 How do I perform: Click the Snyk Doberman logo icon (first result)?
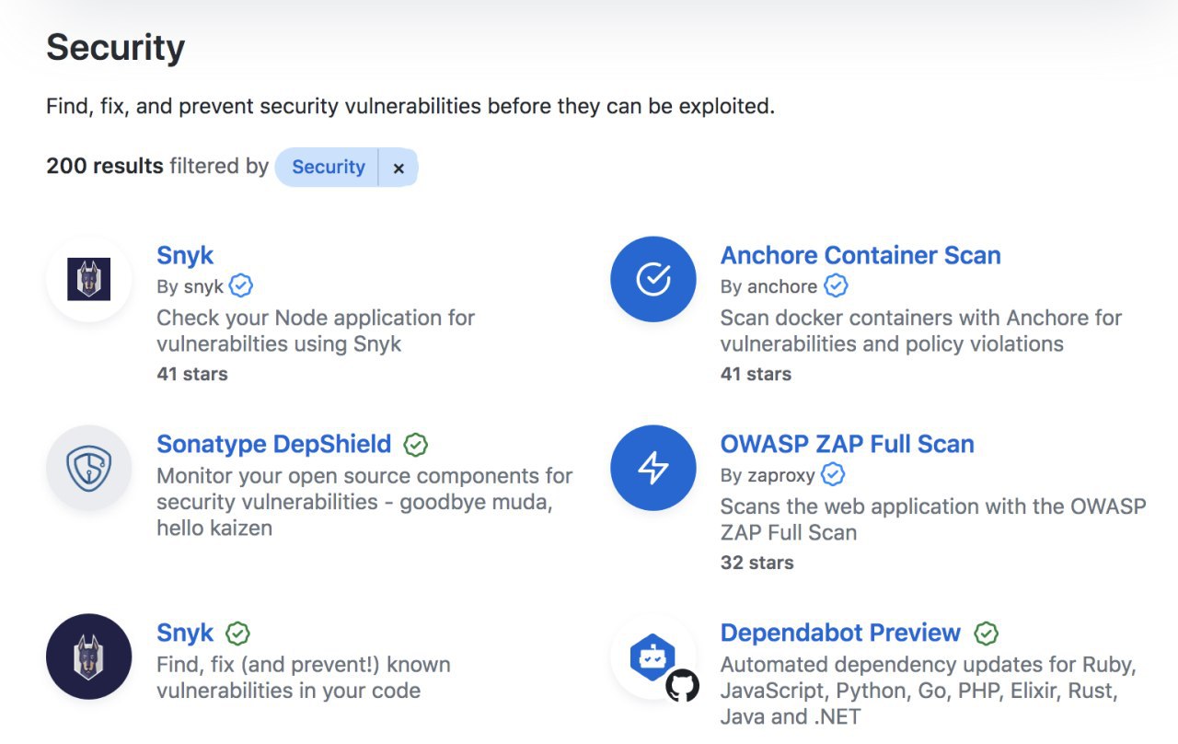(x=89, y=279)
